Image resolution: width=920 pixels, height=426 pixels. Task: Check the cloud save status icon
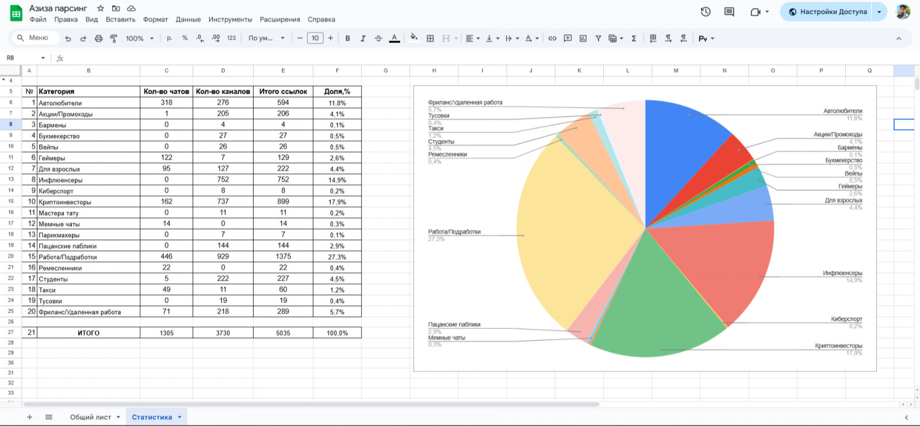coord(131,9)
